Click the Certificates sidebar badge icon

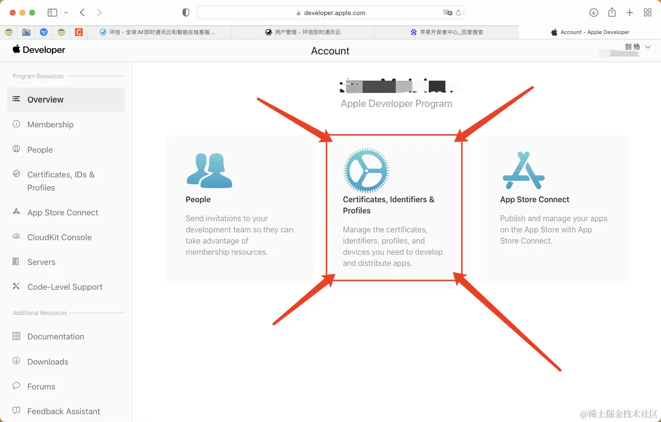coord(17,174)
